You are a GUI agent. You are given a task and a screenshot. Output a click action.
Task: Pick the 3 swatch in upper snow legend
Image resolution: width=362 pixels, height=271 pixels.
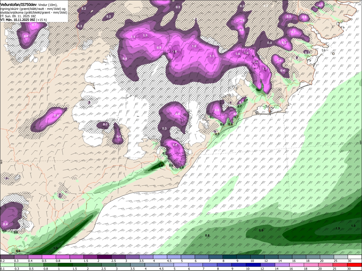click(132, 257)
